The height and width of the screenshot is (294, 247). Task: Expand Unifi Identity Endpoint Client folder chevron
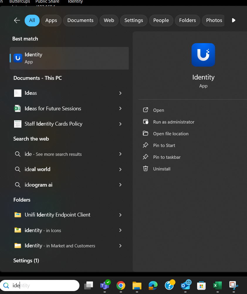coord(120,215)
